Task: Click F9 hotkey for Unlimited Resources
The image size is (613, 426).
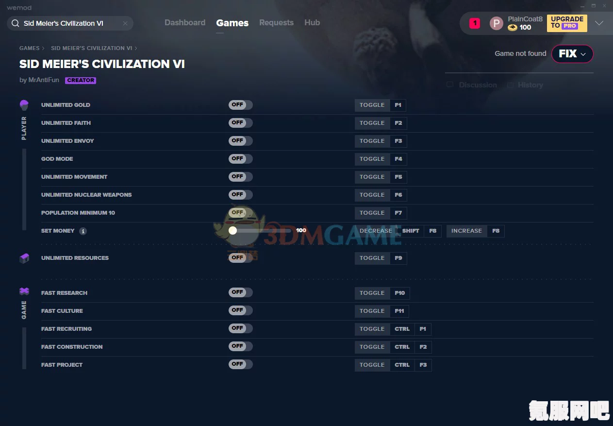Action: point(398,258)
